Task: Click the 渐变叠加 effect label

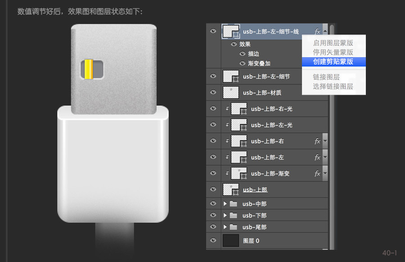Action: pyautogui.click(x=259, y=63)
